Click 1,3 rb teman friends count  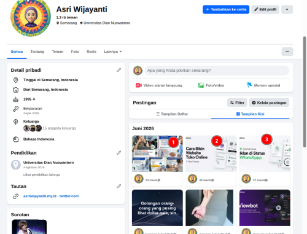coord(67,17)
